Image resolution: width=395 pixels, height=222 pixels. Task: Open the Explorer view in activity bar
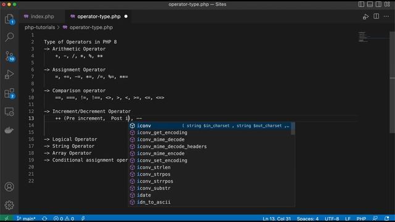click(x=9, y=19)
